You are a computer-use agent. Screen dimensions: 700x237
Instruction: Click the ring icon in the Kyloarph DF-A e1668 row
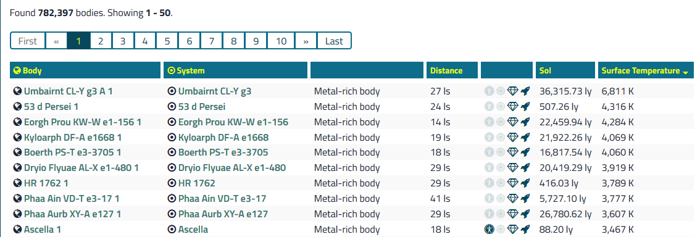[501, 138]
